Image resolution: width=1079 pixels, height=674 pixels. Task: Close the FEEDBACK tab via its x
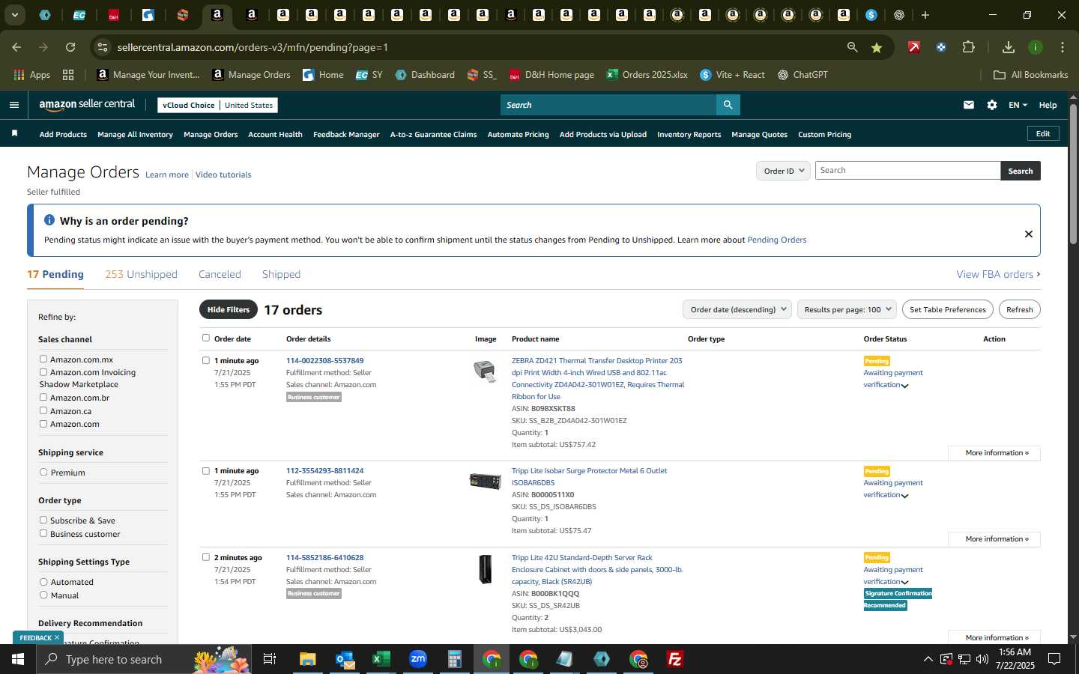(57, 637)
